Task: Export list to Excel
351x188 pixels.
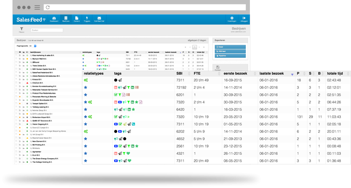Action: pyautogui.click(x=230, y=47)
